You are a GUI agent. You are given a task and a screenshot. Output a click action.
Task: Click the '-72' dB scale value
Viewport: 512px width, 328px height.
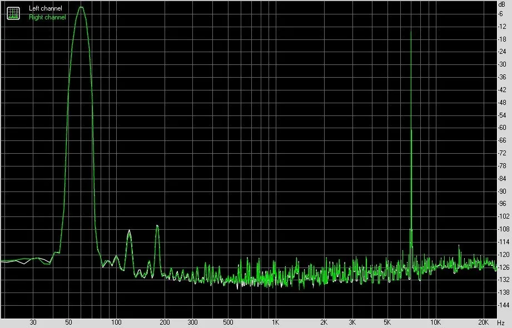pos(502,153)
